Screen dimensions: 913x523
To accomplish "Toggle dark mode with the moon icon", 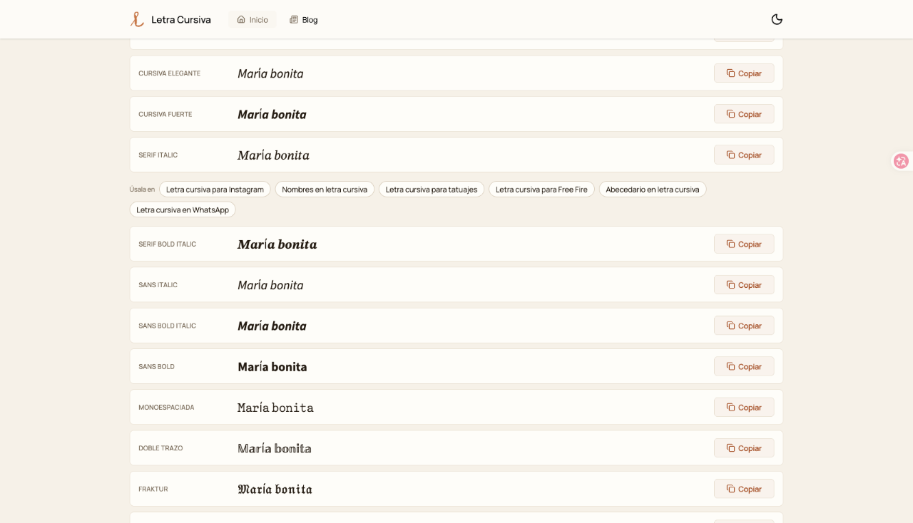I will (x=777, y=19).
